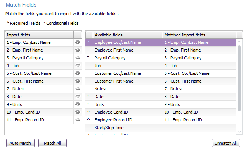This screenshot has height=154, width=248.
Task: Select available field Date
Action: (128, 97)
